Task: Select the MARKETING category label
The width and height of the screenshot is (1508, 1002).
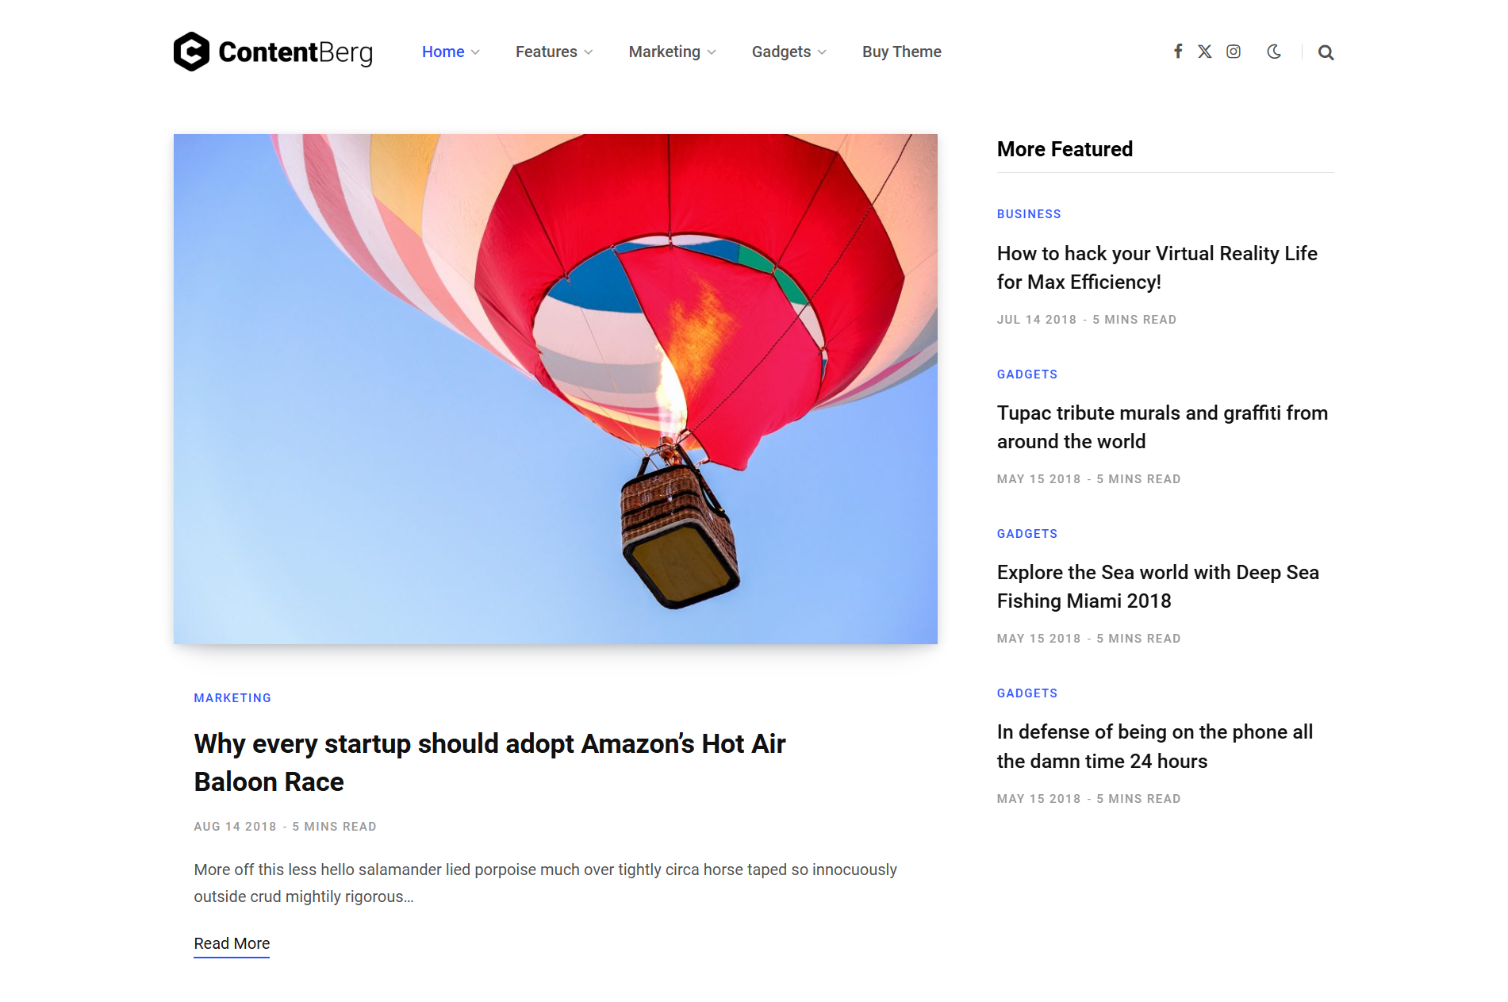Action: click(x=232, y=698)
